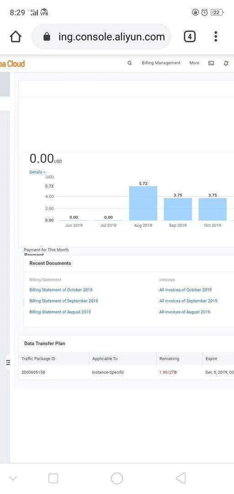Open the tab switcher showing 4 tabs
This screenshot has height=494, width=234.
coord(189,37)
